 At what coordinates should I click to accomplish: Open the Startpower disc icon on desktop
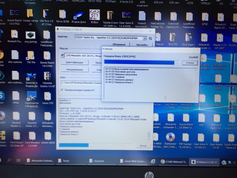pyautogui.click(x=171, y=137)
